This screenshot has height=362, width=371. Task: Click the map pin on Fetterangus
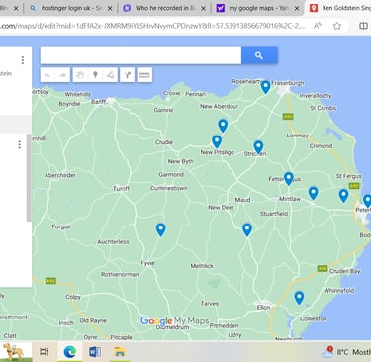tap(289, 179)
